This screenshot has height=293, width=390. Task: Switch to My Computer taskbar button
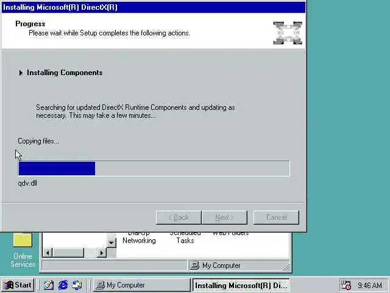click(142, 285)
